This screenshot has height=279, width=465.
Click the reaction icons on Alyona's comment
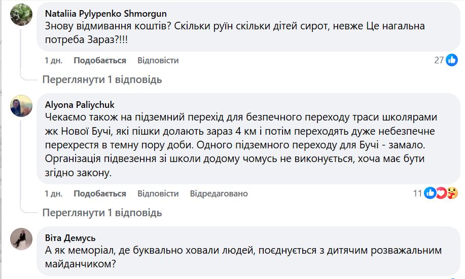[x=441, y=193]
